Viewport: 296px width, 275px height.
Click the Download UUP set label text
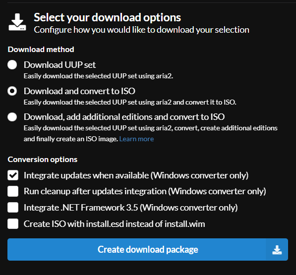pos(59,65)
